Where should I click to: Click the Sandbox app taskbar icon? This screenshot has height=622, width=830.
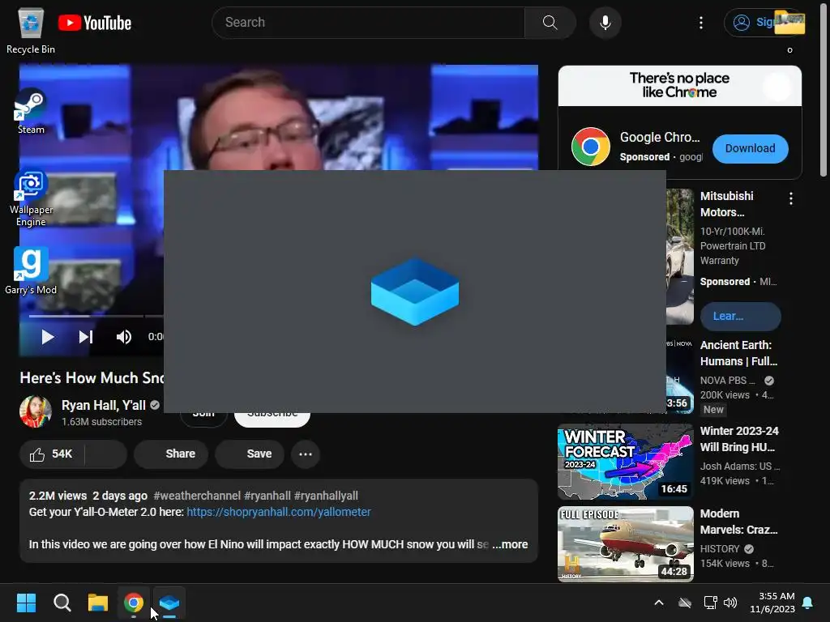click(x=169, y=603)
